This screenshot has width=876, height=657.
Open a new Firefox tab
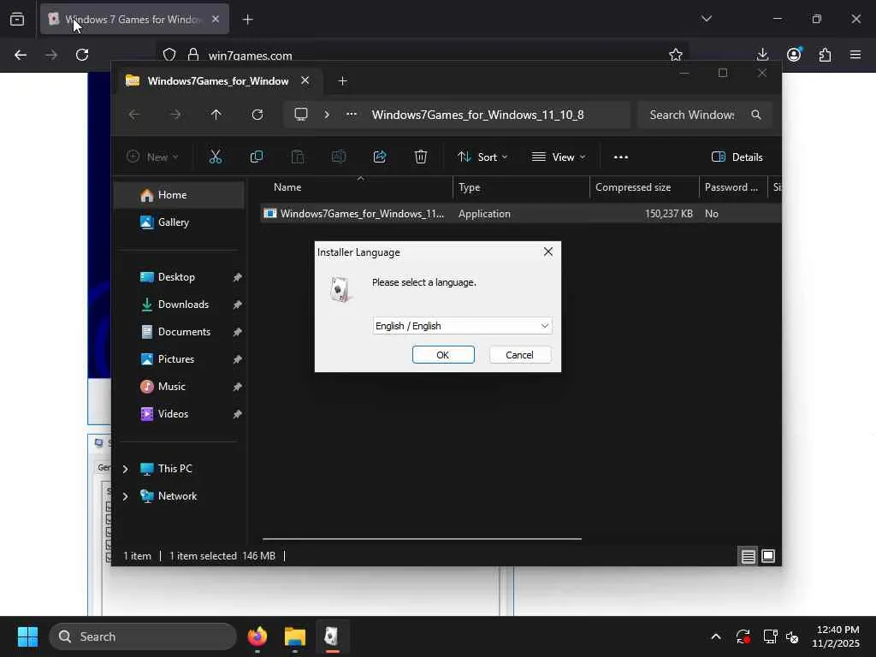click(x=248, y=20)
